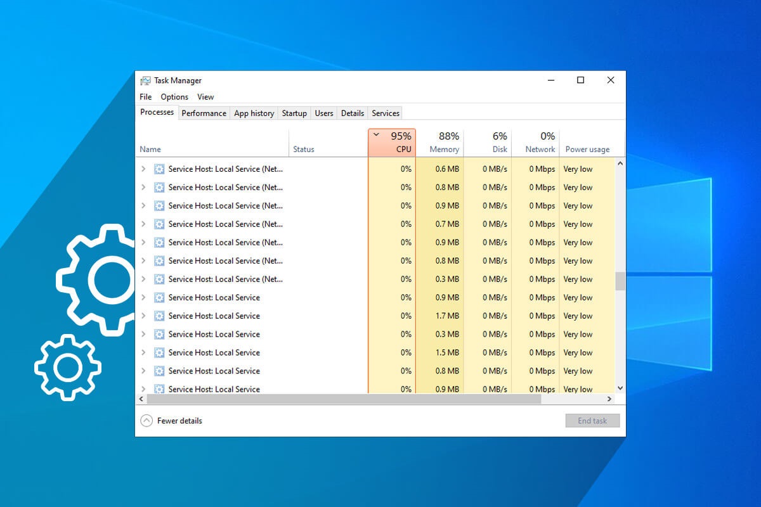Sort by the Status column header

[x=328, y=143]
